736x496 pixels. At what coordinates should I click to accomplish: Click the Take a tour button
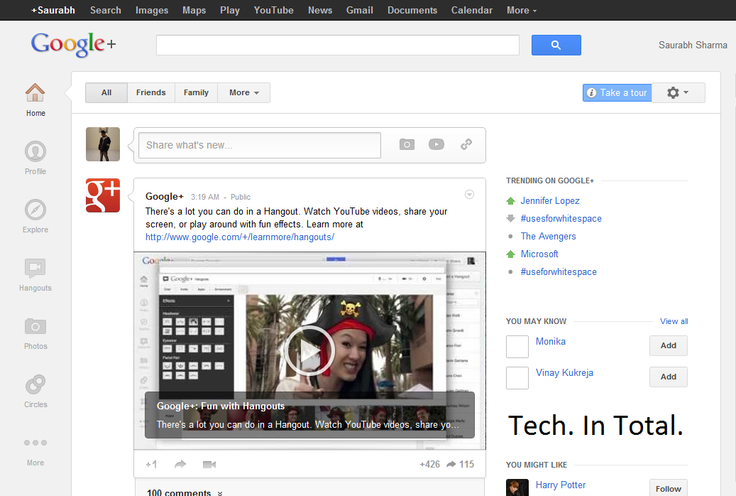click(617, 92)
